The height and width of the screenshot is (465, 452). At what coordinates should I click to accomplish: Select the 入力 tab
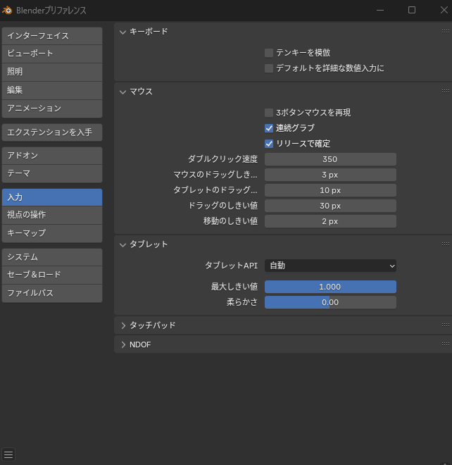pyautogui.click(x=52, y=197)
